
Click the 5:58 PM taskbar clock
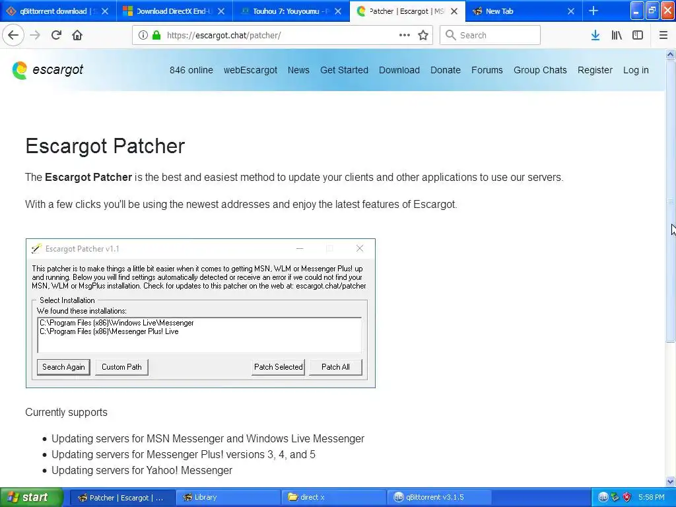click(x=652, y=497)
